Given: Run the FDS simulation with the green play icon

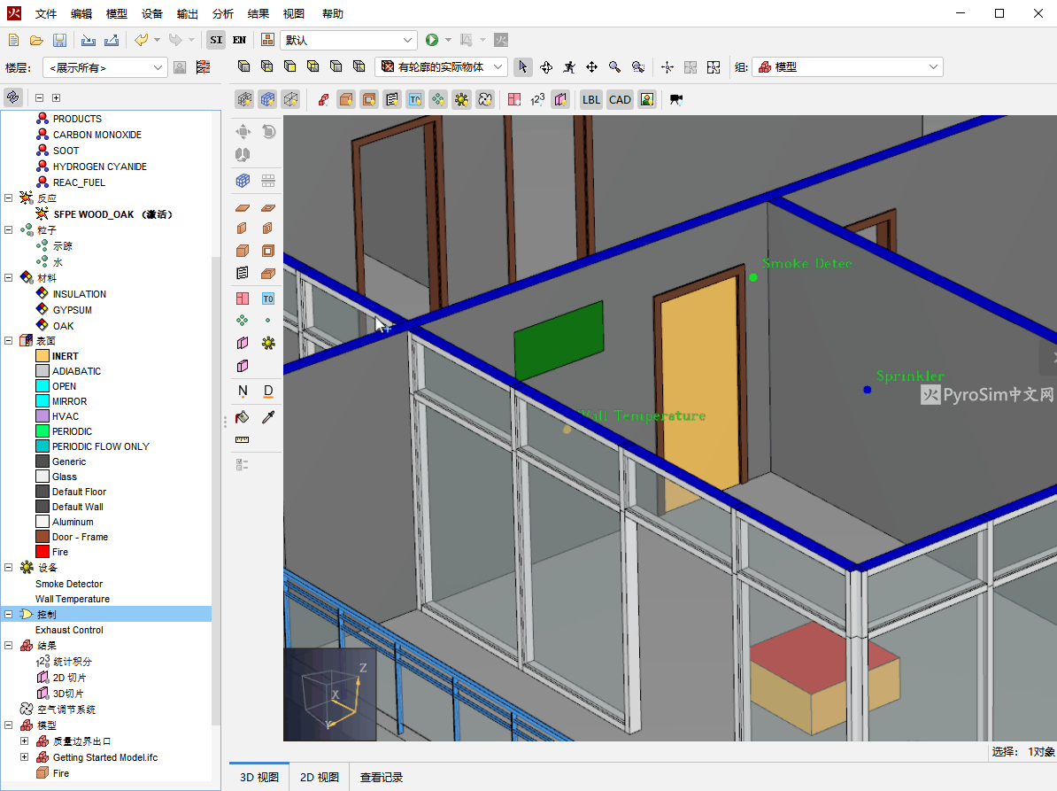Looking at the screenshot, I should coord(432,41).
